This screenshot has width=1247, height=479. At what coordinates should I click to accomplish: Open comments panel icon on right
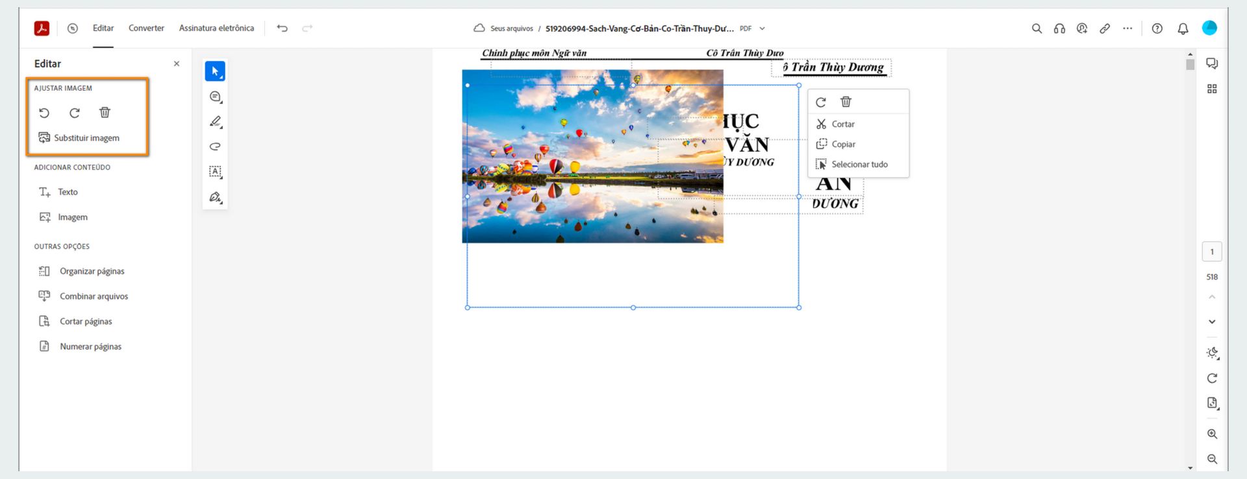(1212, 64)
